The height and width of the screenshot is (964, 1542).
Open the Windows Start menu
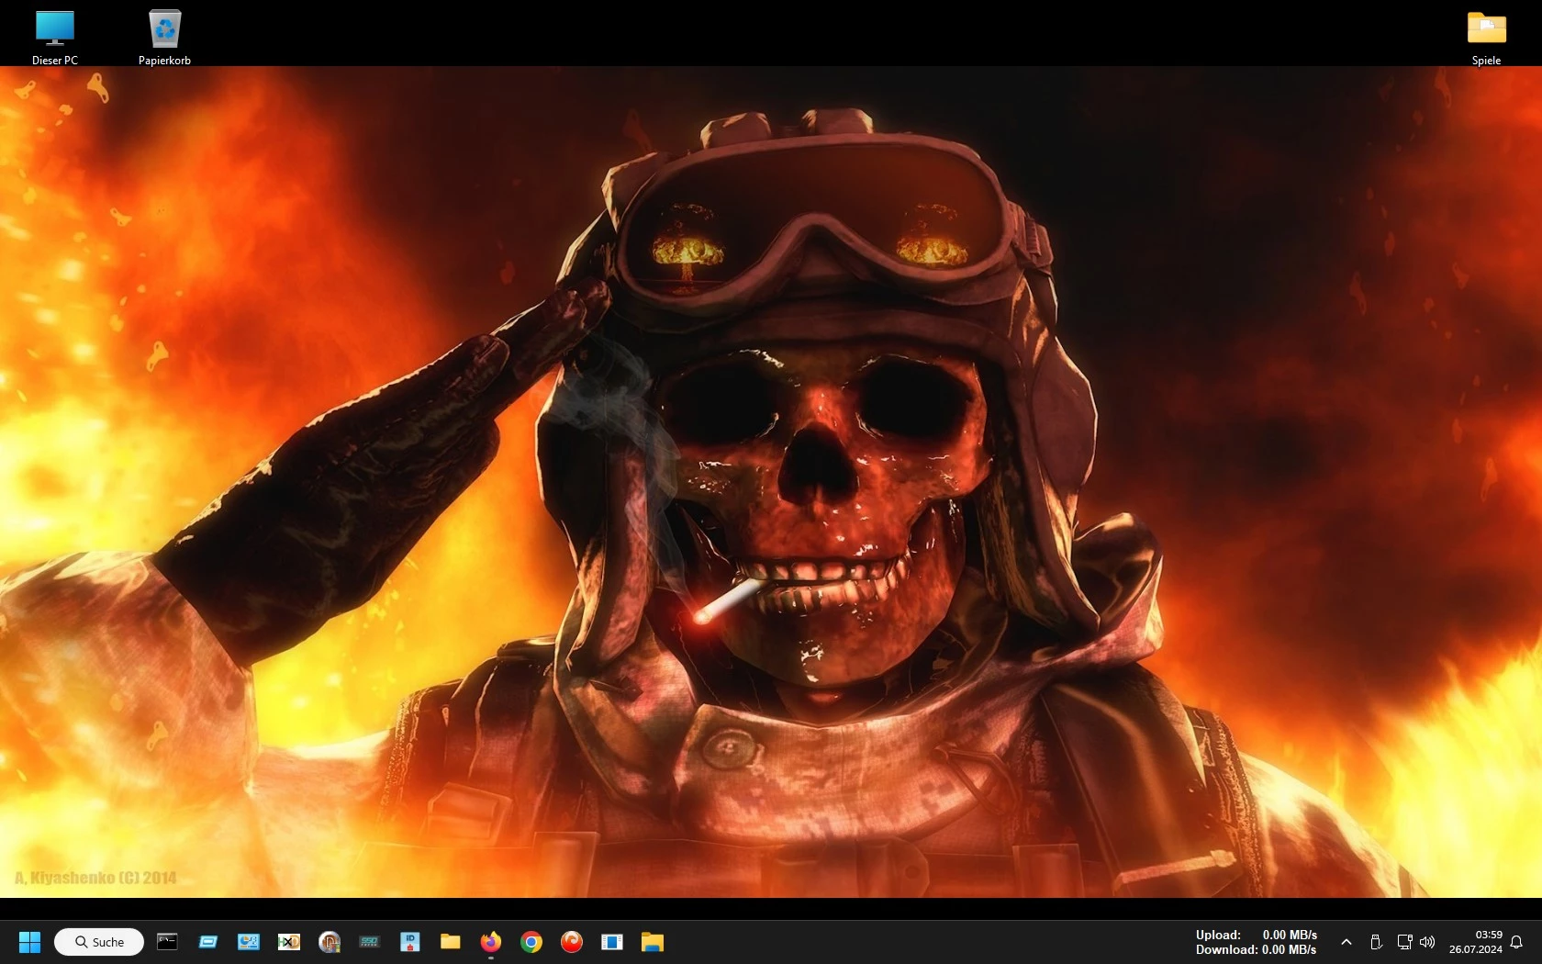coord(29,942)
